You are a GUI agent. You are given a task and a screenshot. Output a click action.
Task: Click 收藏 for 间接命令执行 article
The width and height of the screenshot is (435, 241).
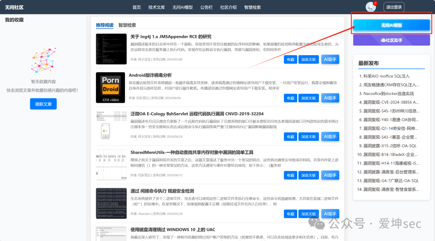point(290,214)
